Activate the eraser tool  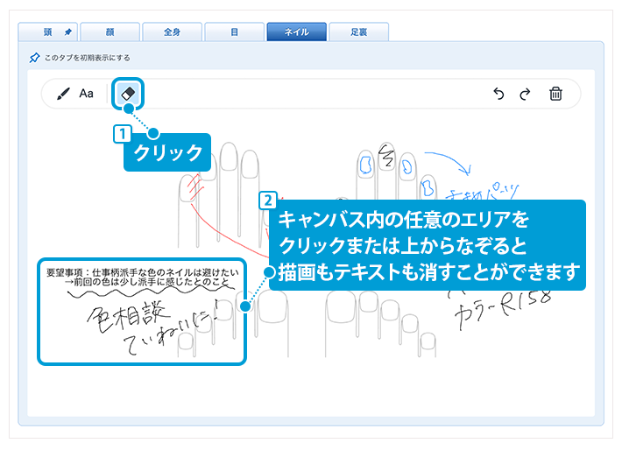tap(128, 94)
